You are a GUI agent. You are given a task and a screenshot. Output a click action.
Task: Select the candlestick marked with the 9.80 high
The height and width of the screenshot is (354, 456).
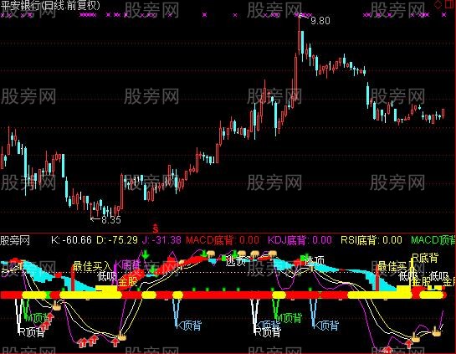pyautogui.click(x=299, y=36)
